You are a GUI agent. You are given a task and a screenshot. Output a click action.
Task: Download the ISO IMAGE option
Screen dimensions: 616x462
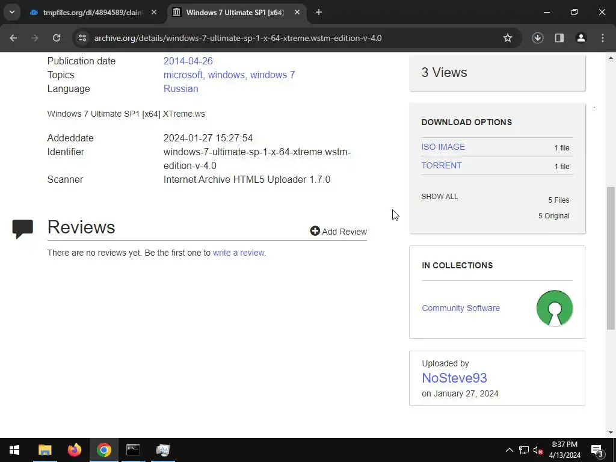point(443,147)
